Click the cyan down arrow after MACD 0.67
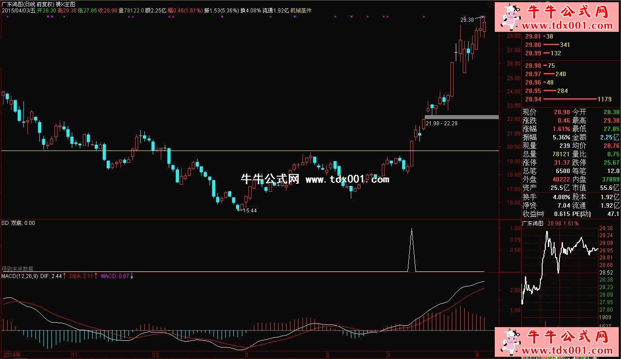This screenshot has height=359, width=621. pos(132,276)
